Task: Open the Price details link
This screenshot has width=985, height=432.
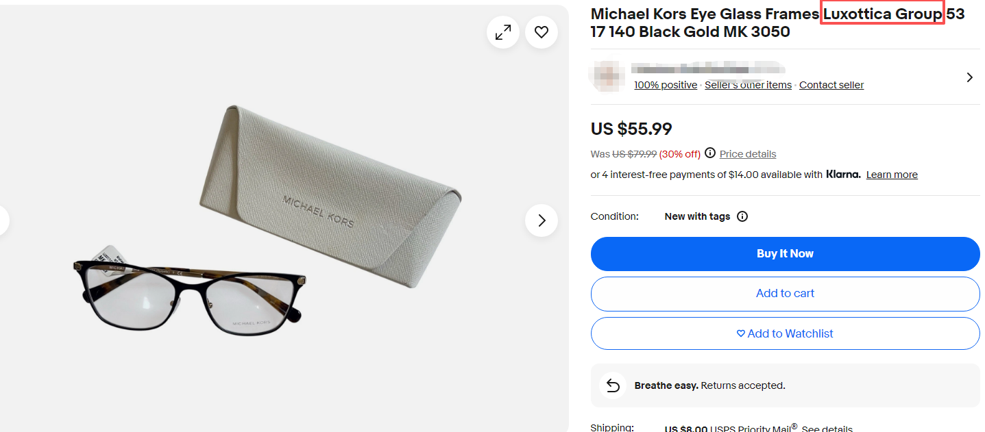Action: [x=748, y=154]
